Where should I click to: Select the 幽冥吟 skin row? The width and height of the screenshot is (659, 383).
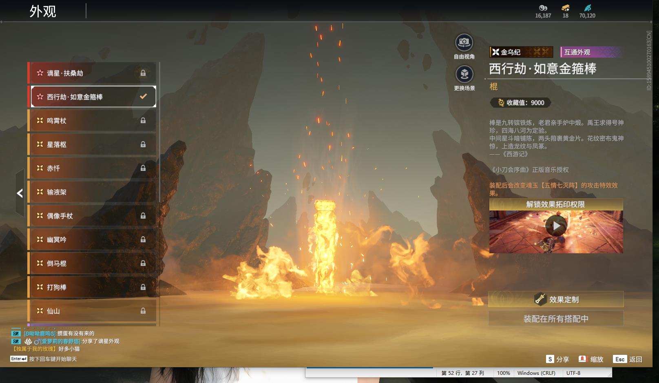(92, 239)
